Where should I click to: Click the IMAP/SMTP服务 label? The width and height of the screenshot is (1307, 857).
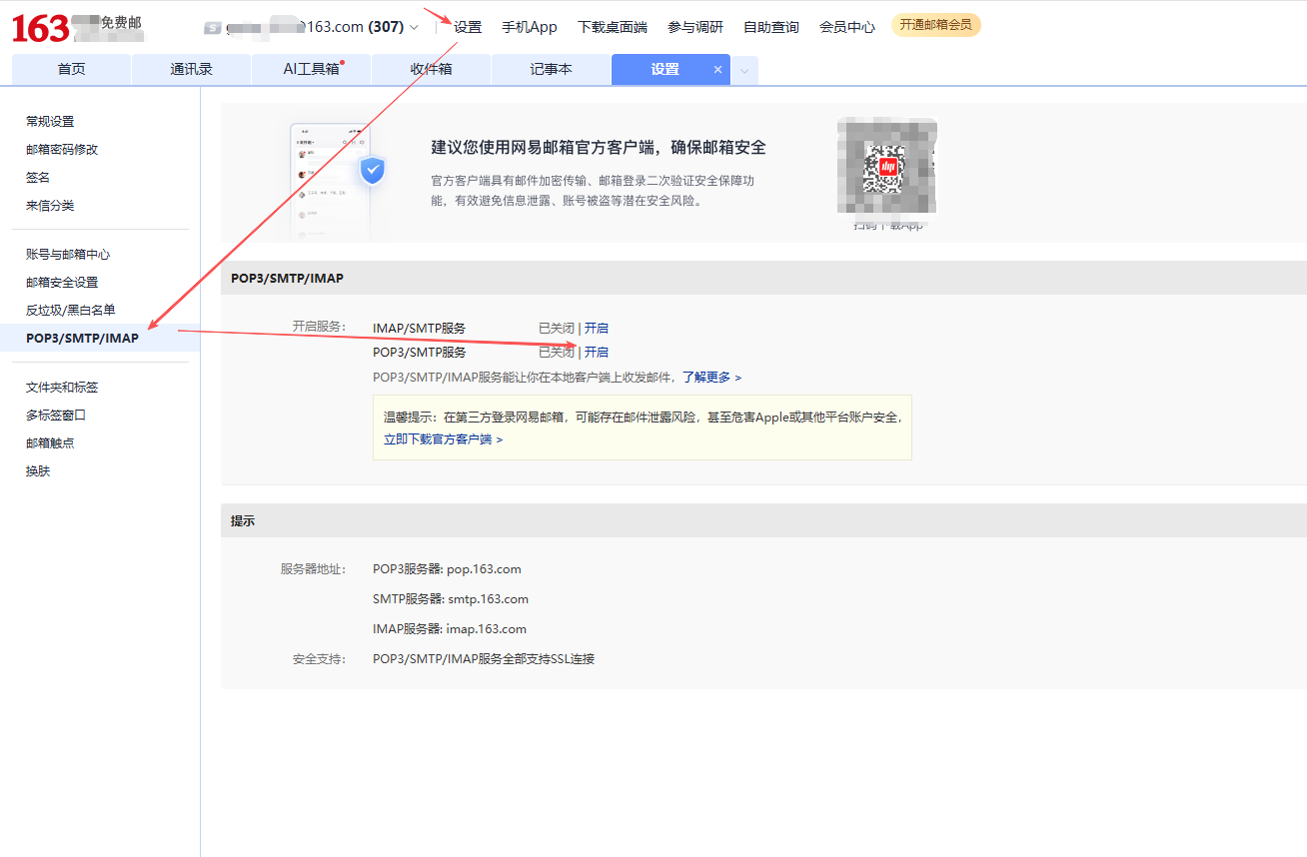[x=419, y=329]
